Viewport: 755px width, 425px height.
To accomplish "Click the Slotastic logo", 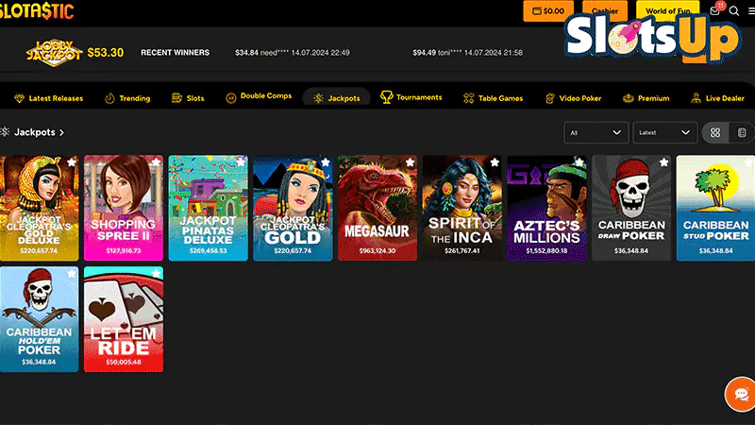I will 37,10.
